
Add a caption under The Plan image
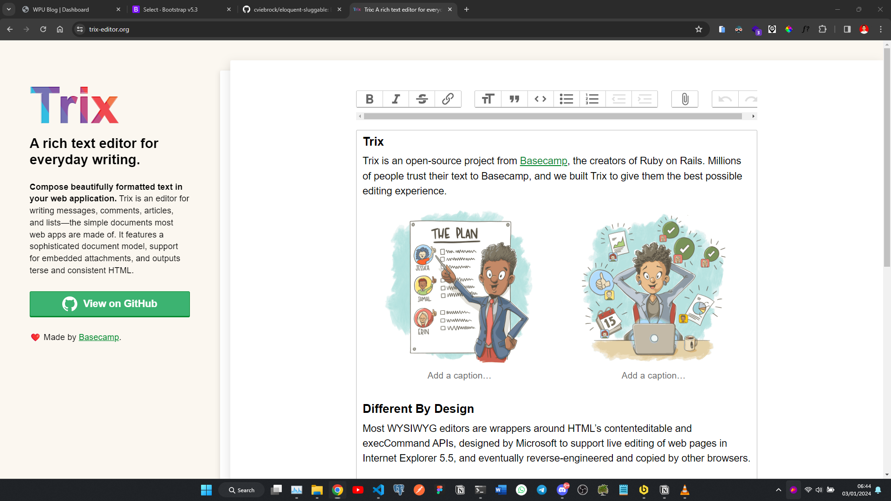point(459,375)
